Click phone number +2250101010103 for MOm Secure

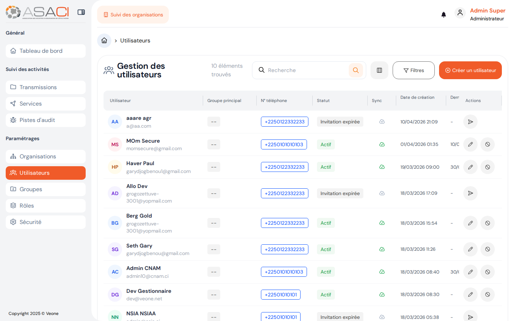click(x=284, y=144)
